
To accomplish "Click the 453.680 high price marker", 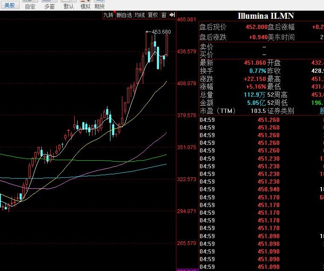I will pyautogui.click(x=161, y=32).
